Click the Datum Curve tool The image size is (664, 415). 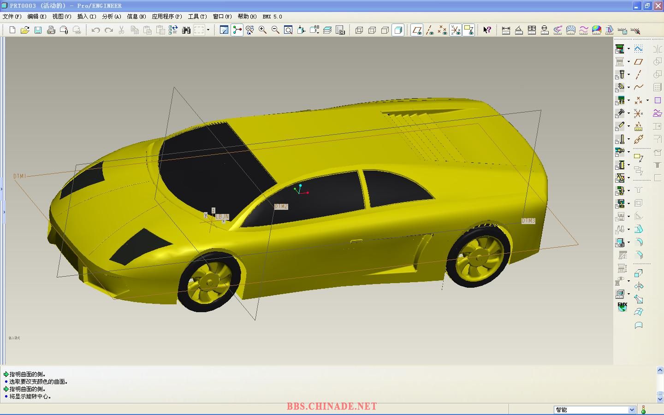pos(639,87)
